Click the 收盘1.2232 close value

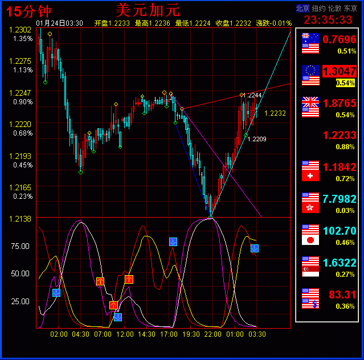[x=234, y=23]
